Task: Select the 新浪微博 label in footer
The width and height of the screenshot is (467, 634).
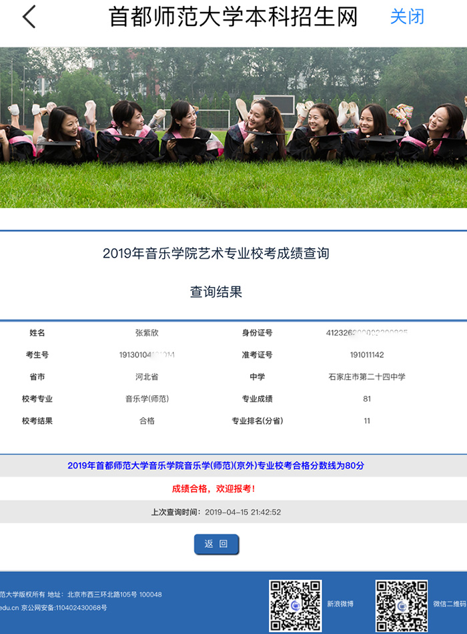Action: (340, 604)
